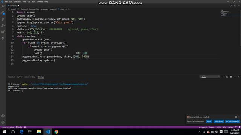Open the Edit menu
The height and width of the screenshot is (135, 241).
click(11, 1)
